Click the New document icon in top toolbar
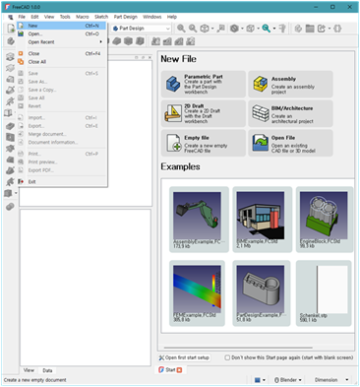 click(11, 29)
